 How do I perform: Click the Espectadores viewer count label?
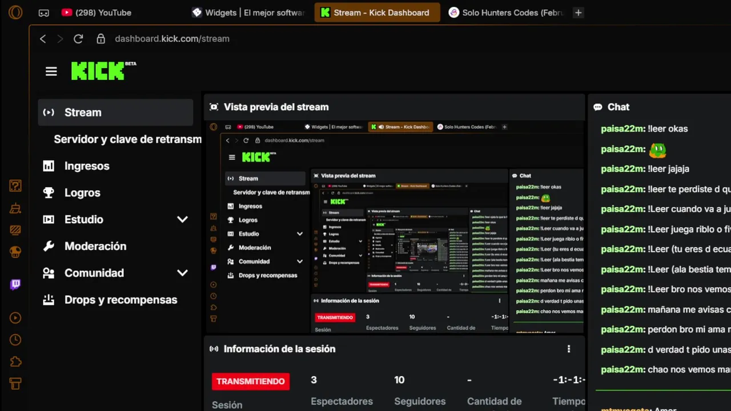342,402
